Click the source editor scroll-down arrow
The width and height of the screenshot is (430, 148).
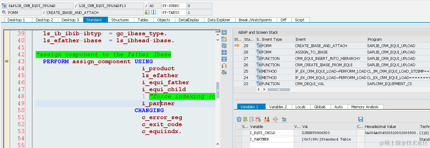pos(217,40)
